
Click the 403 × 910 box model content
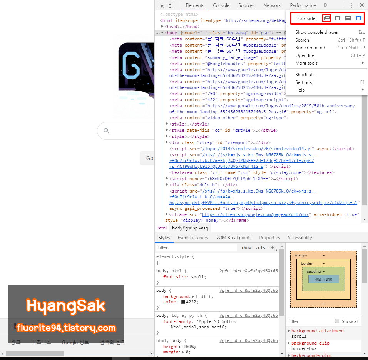pyautogui.click(x=323, y=279)
